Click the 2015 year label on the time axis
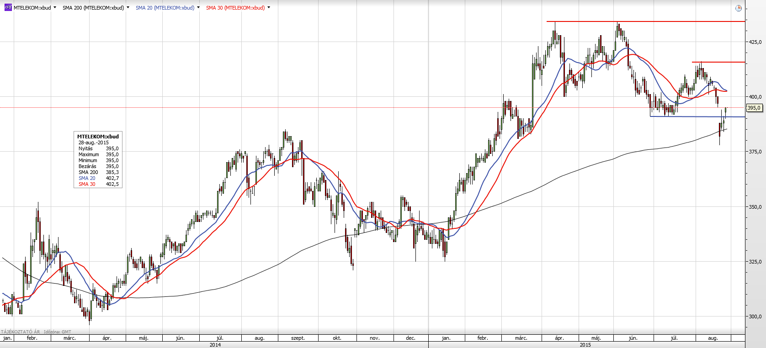766x348 pixels. coord(585,345)
